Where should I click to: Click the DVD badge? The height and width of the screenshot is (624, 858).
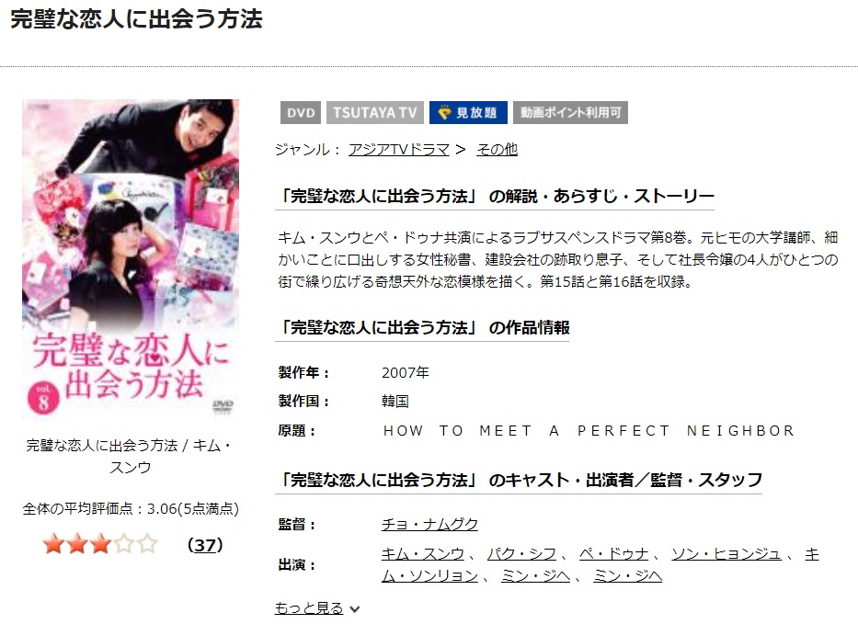[x=301, y=113]
